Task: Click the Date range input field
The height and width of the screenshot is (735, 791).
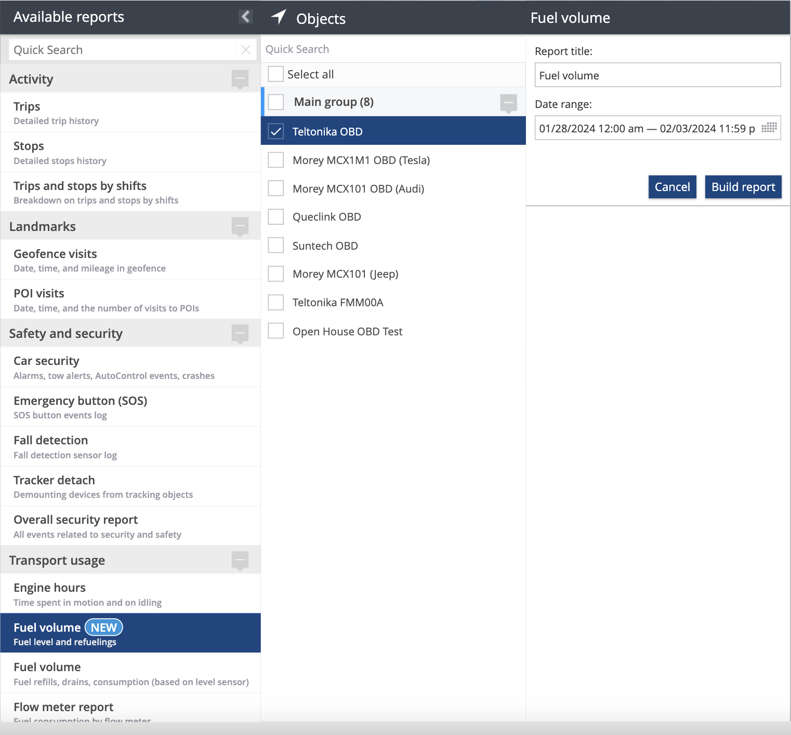Action: pos(657,128)
